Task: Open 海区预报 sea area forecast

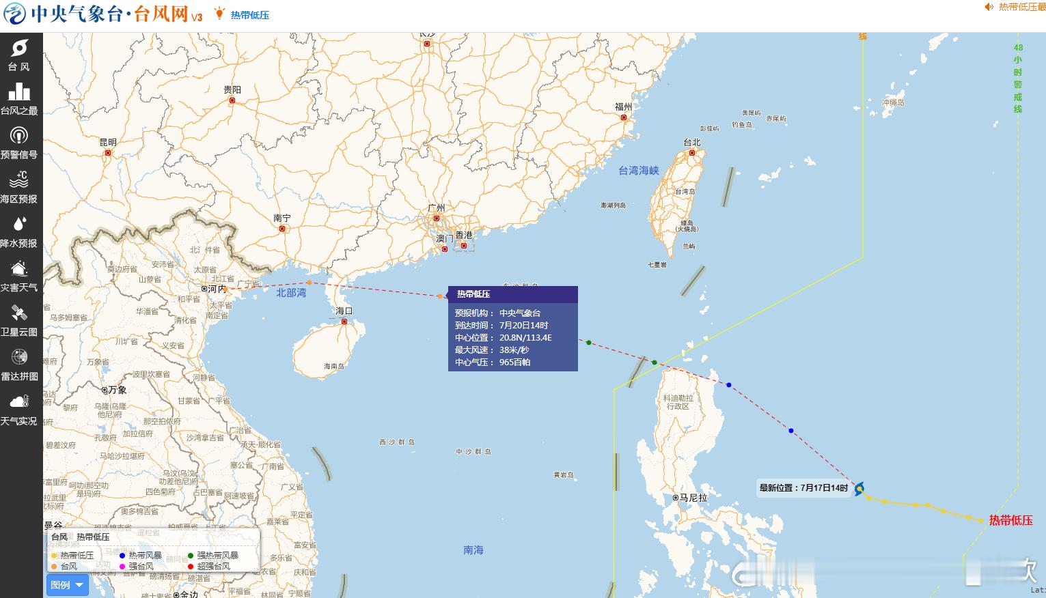Action: 19,188
